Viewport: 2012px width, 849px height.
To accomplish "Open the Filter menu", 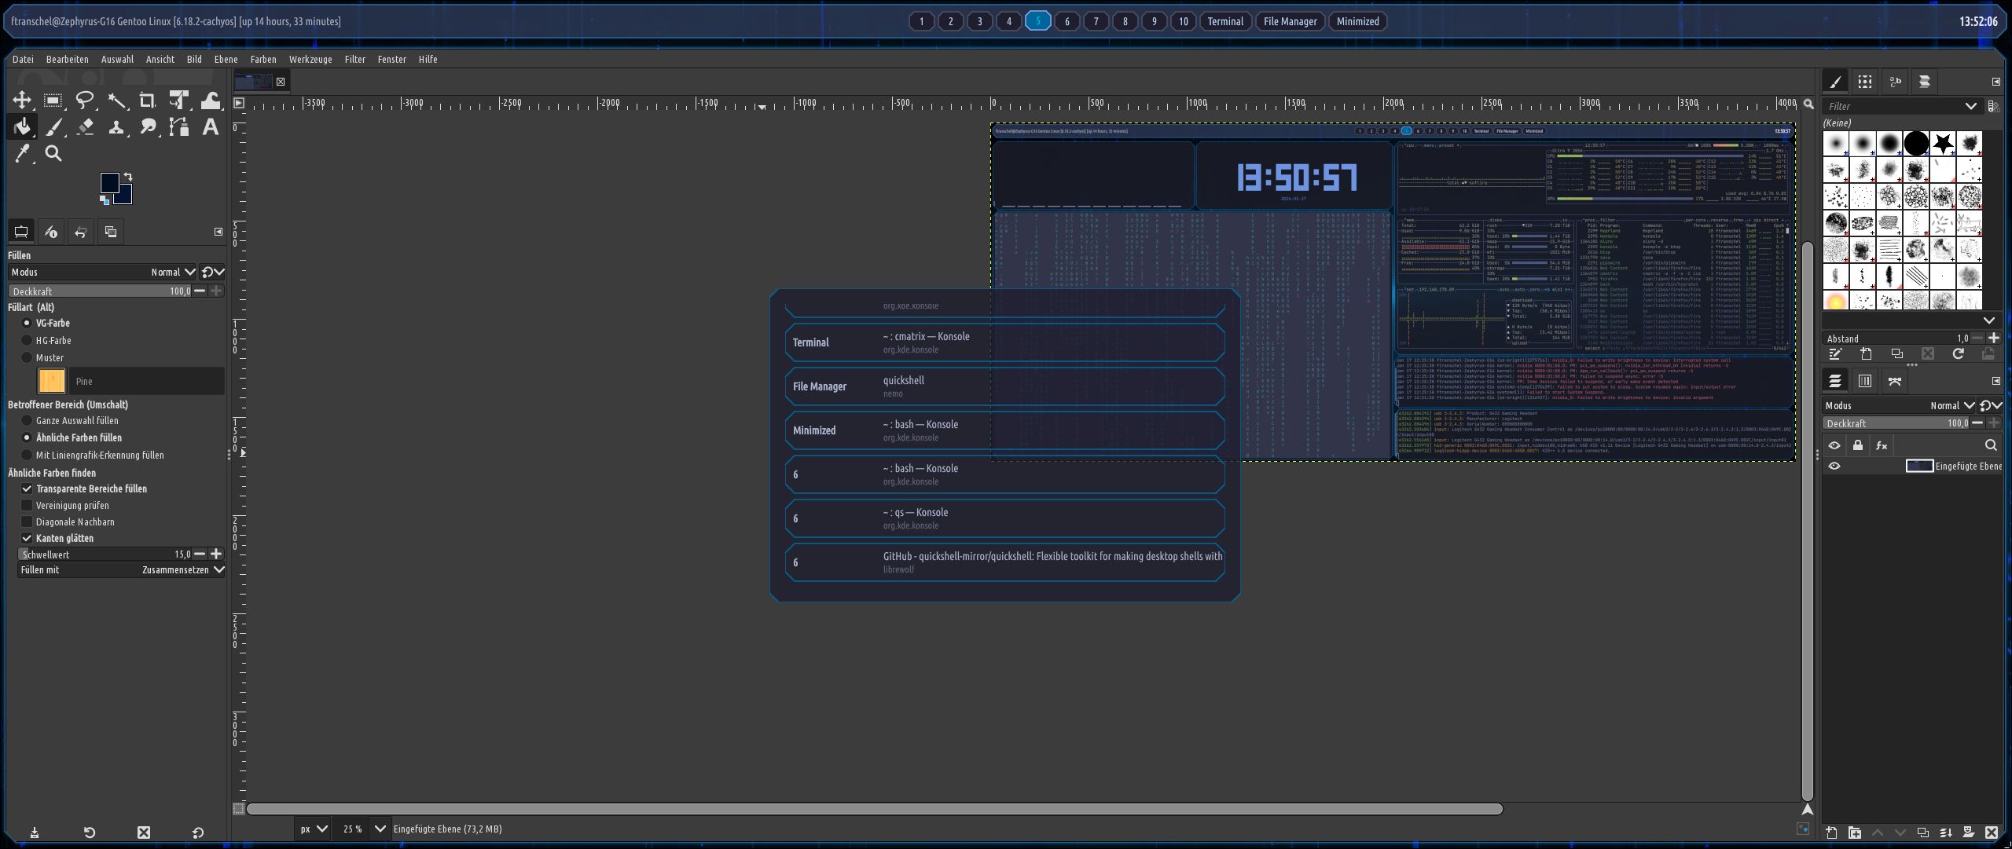I will (x=354, y=59).
